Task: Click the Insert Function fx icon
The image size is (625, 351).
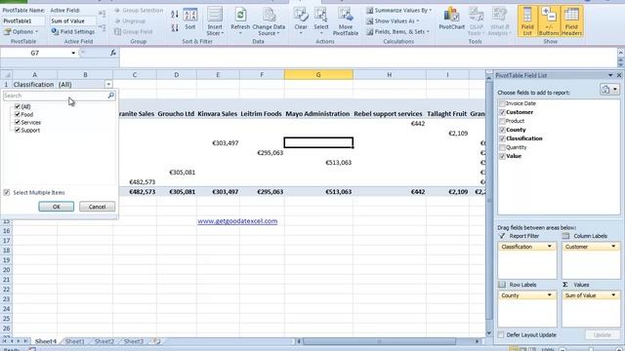Action: pos(113,53)
